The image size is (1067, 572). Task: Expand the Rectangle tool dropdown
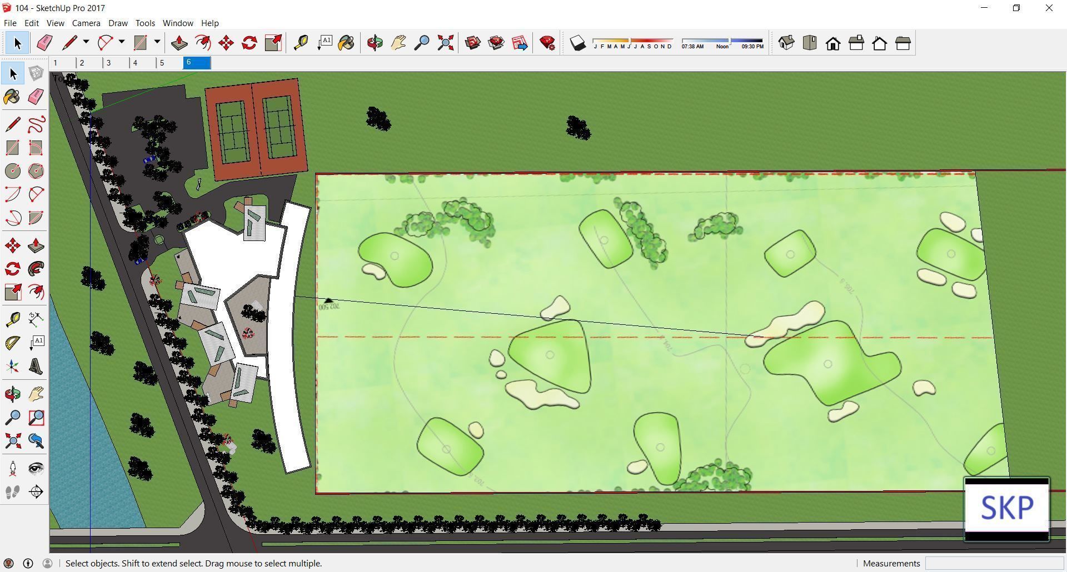pyautogui.click(x=157, y=42)
